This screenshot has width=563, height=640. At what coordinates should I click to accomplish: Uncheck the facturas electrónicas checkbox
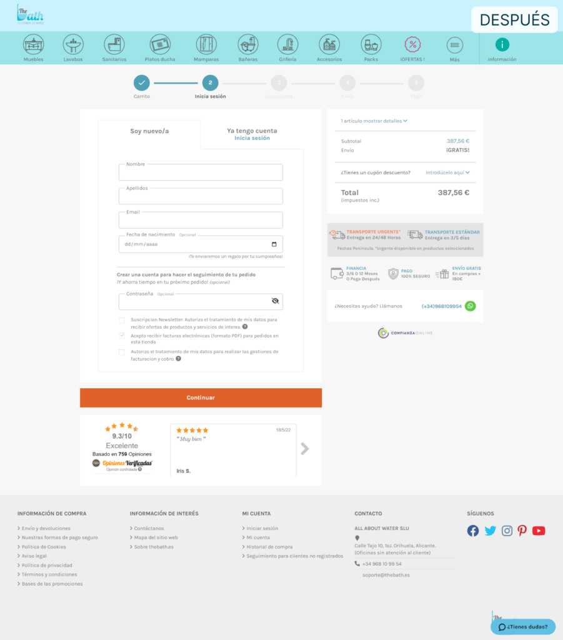122,336
